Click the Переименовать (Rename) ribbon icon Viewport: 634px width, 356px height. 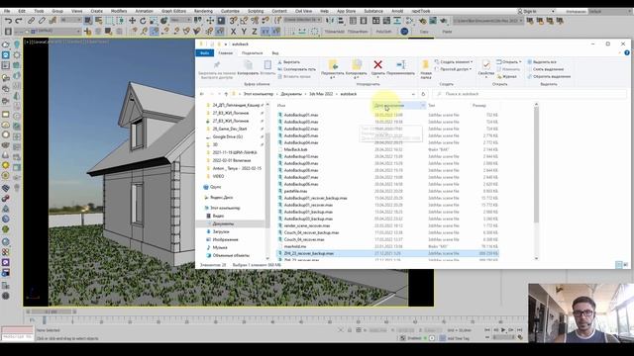coord(400,64)
